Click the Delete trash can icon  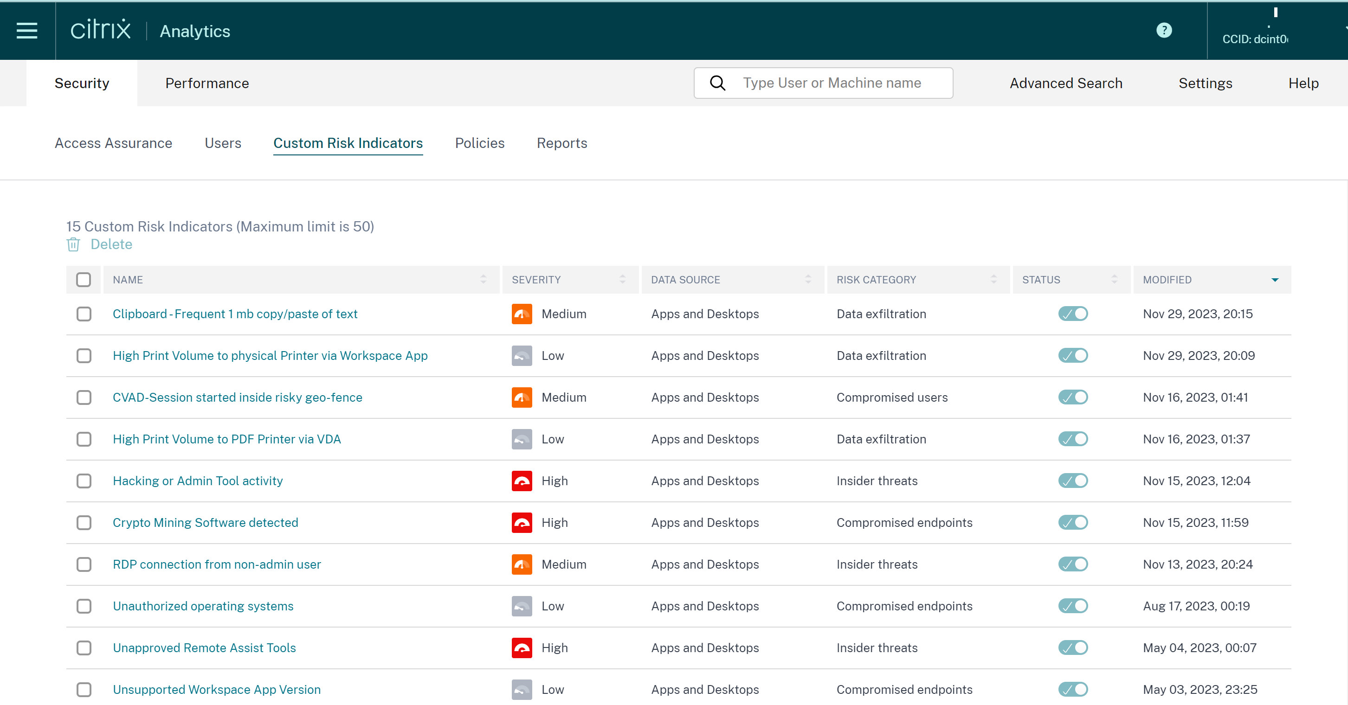point(73,244)
